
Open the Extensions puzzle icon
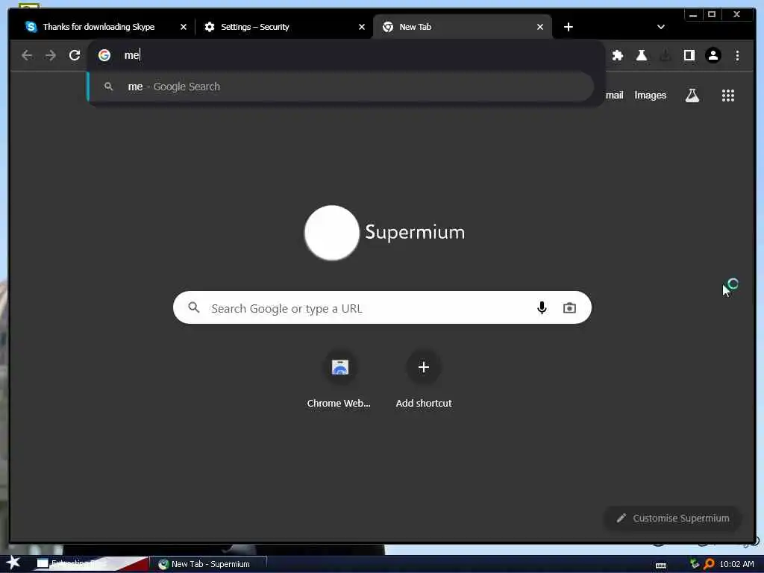(x=617, y=55)
